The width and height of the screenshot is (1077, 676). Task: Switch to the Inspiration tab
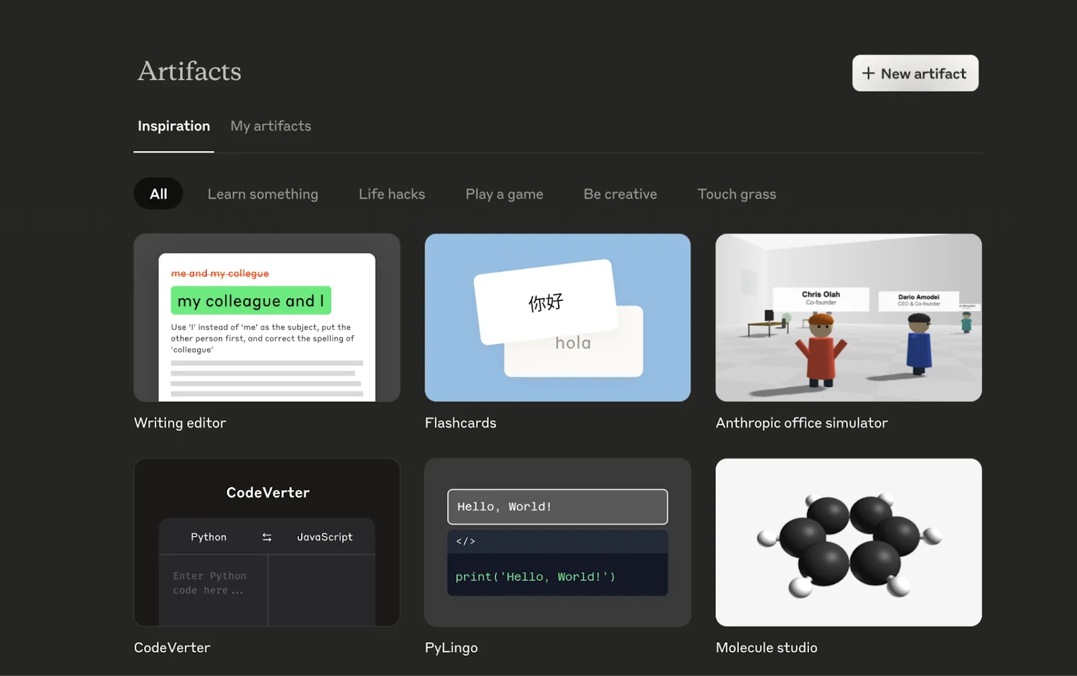[x=174, y=127]
